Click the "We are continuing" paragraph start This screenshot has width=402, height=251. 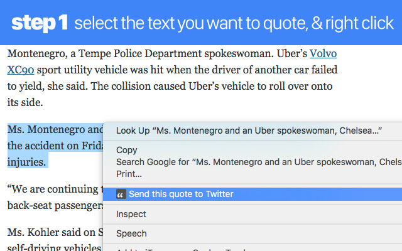pyautogui.click(x=53, y=189)
